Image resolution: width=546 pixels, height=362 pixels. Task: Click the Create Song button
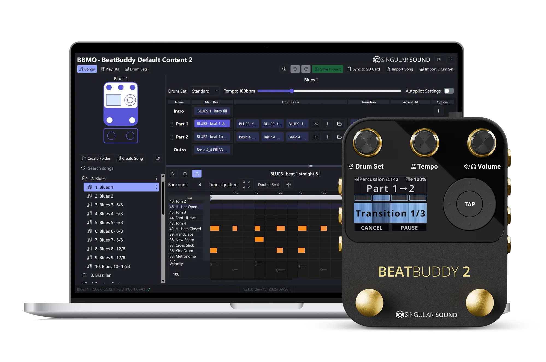tap(130, 158)
